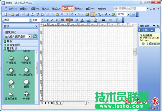Viewport: 162px width, 111px height.
Task: Open the 边框和标题 stencil
Action: click(x=20, y=45)
